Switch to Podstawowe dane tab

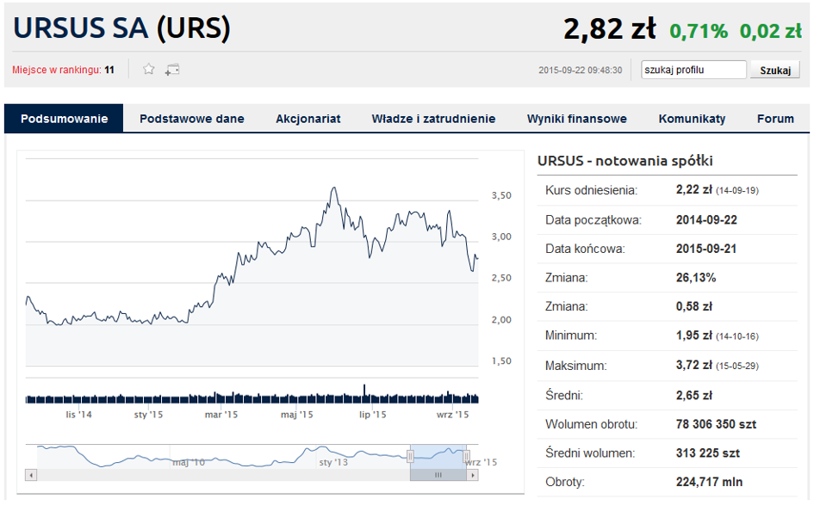click(x=191, y=119)
